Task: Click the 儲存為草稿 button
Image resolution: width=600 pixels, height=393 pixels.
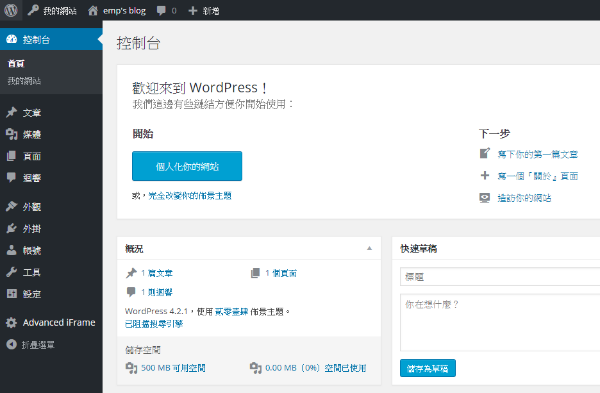Action: click(428, 368)
